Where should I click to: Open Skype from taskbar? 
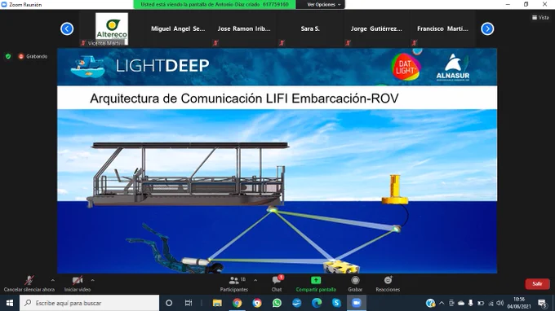(x=336, y=303)
